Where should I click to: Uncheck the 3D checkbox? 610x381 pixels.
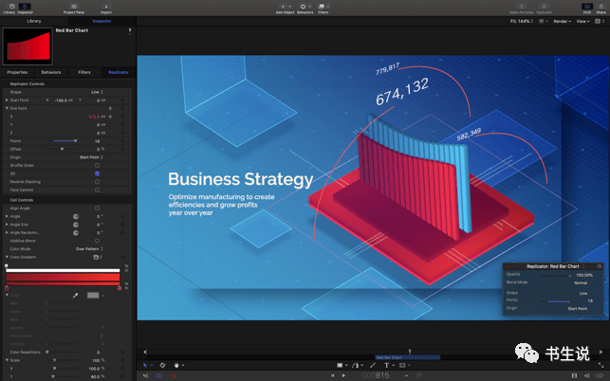(97, 173)
